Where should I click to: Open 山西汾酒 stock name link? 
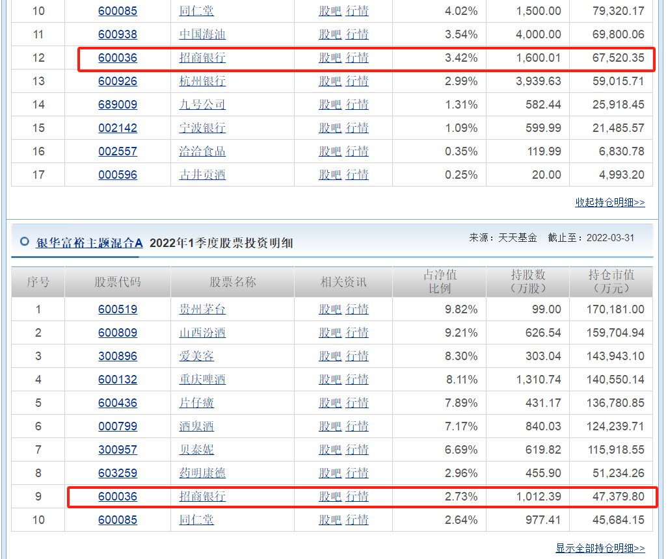(x=202, y=333)
